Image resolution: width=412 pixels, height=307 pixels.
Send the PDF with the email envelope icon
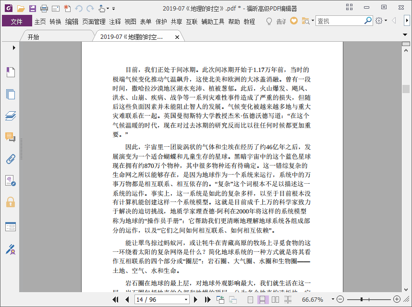tap(56, 9)
